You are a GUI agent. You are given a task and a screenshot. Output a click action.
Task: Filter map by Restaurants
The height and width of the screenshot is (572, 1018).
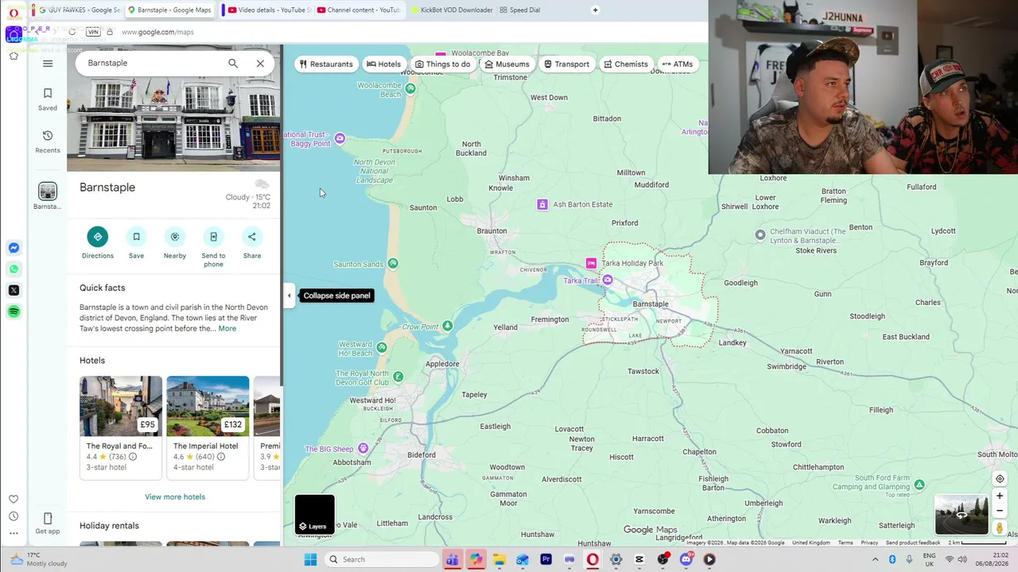tap(326, 64)
